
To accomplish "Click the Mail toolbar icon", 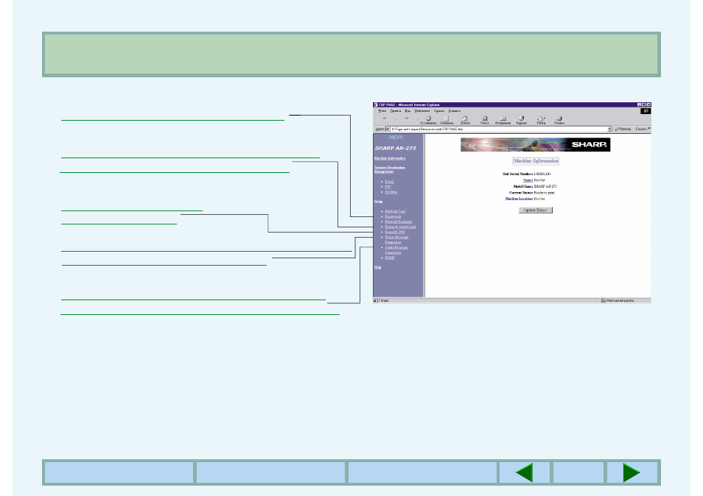I will 541,120.
